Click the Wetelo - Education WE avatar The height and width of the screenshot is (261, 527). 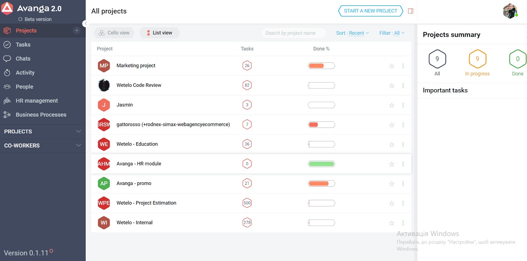104,144
